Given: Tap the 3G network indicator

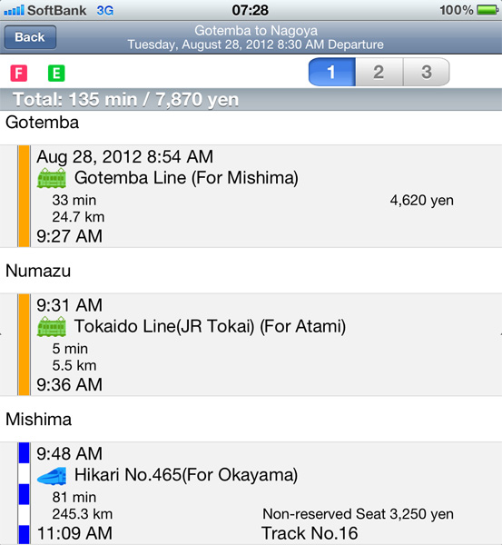Looking at the screenshot, I should point(105,10).
